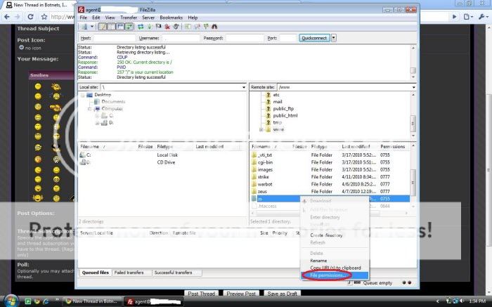
Task: Open the Site Manager toolbar icon
Action: (84, 26)
